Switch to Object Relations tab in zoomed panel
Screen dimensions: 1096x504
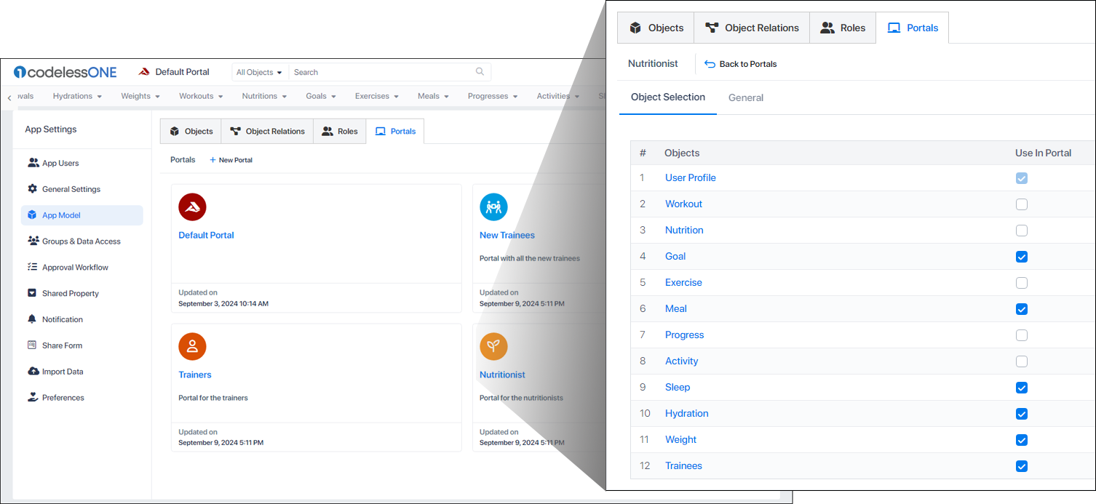(x=752, y=28)
